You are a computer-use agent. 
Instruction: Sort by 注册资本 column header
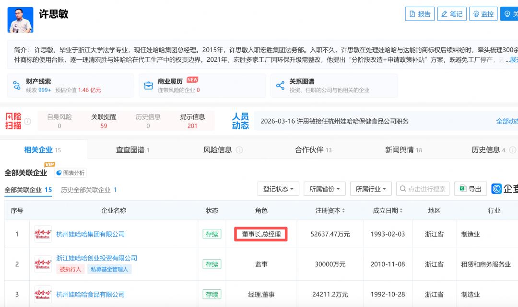point(330,211)
